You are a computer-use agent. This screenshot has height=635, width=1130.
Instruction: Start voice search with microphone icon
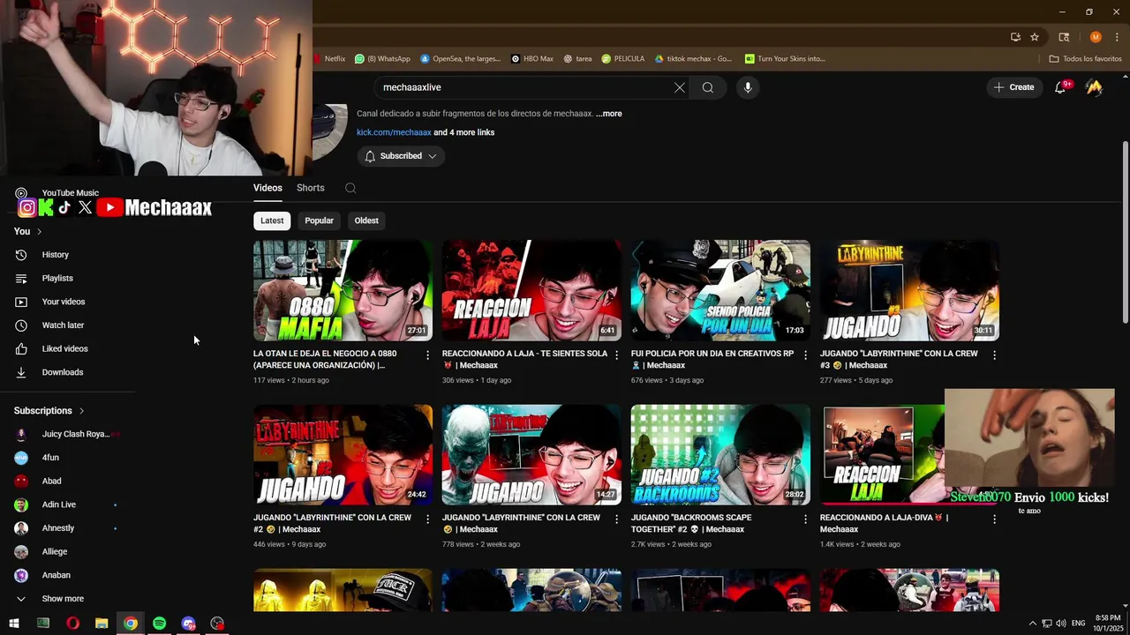(748, 87)
